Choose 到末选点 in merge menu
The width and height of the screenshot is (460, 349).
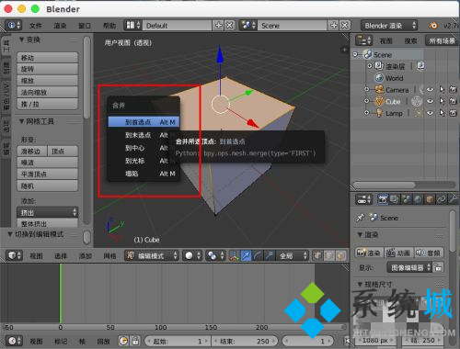[144, 135]
